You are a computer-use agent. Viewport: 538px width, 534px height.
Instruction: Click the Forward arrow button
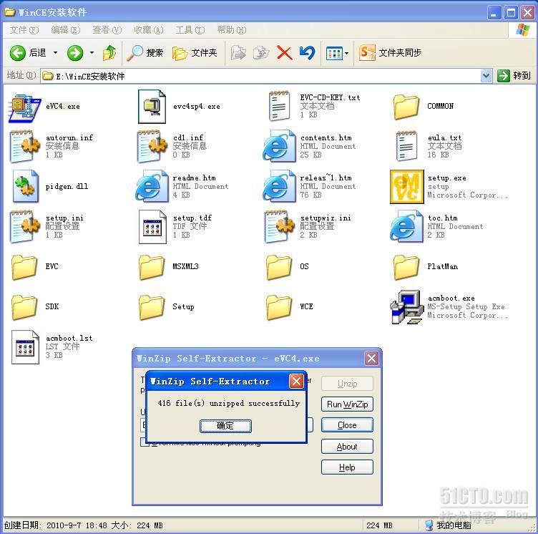pyautogui.click(x=75, y=53)
